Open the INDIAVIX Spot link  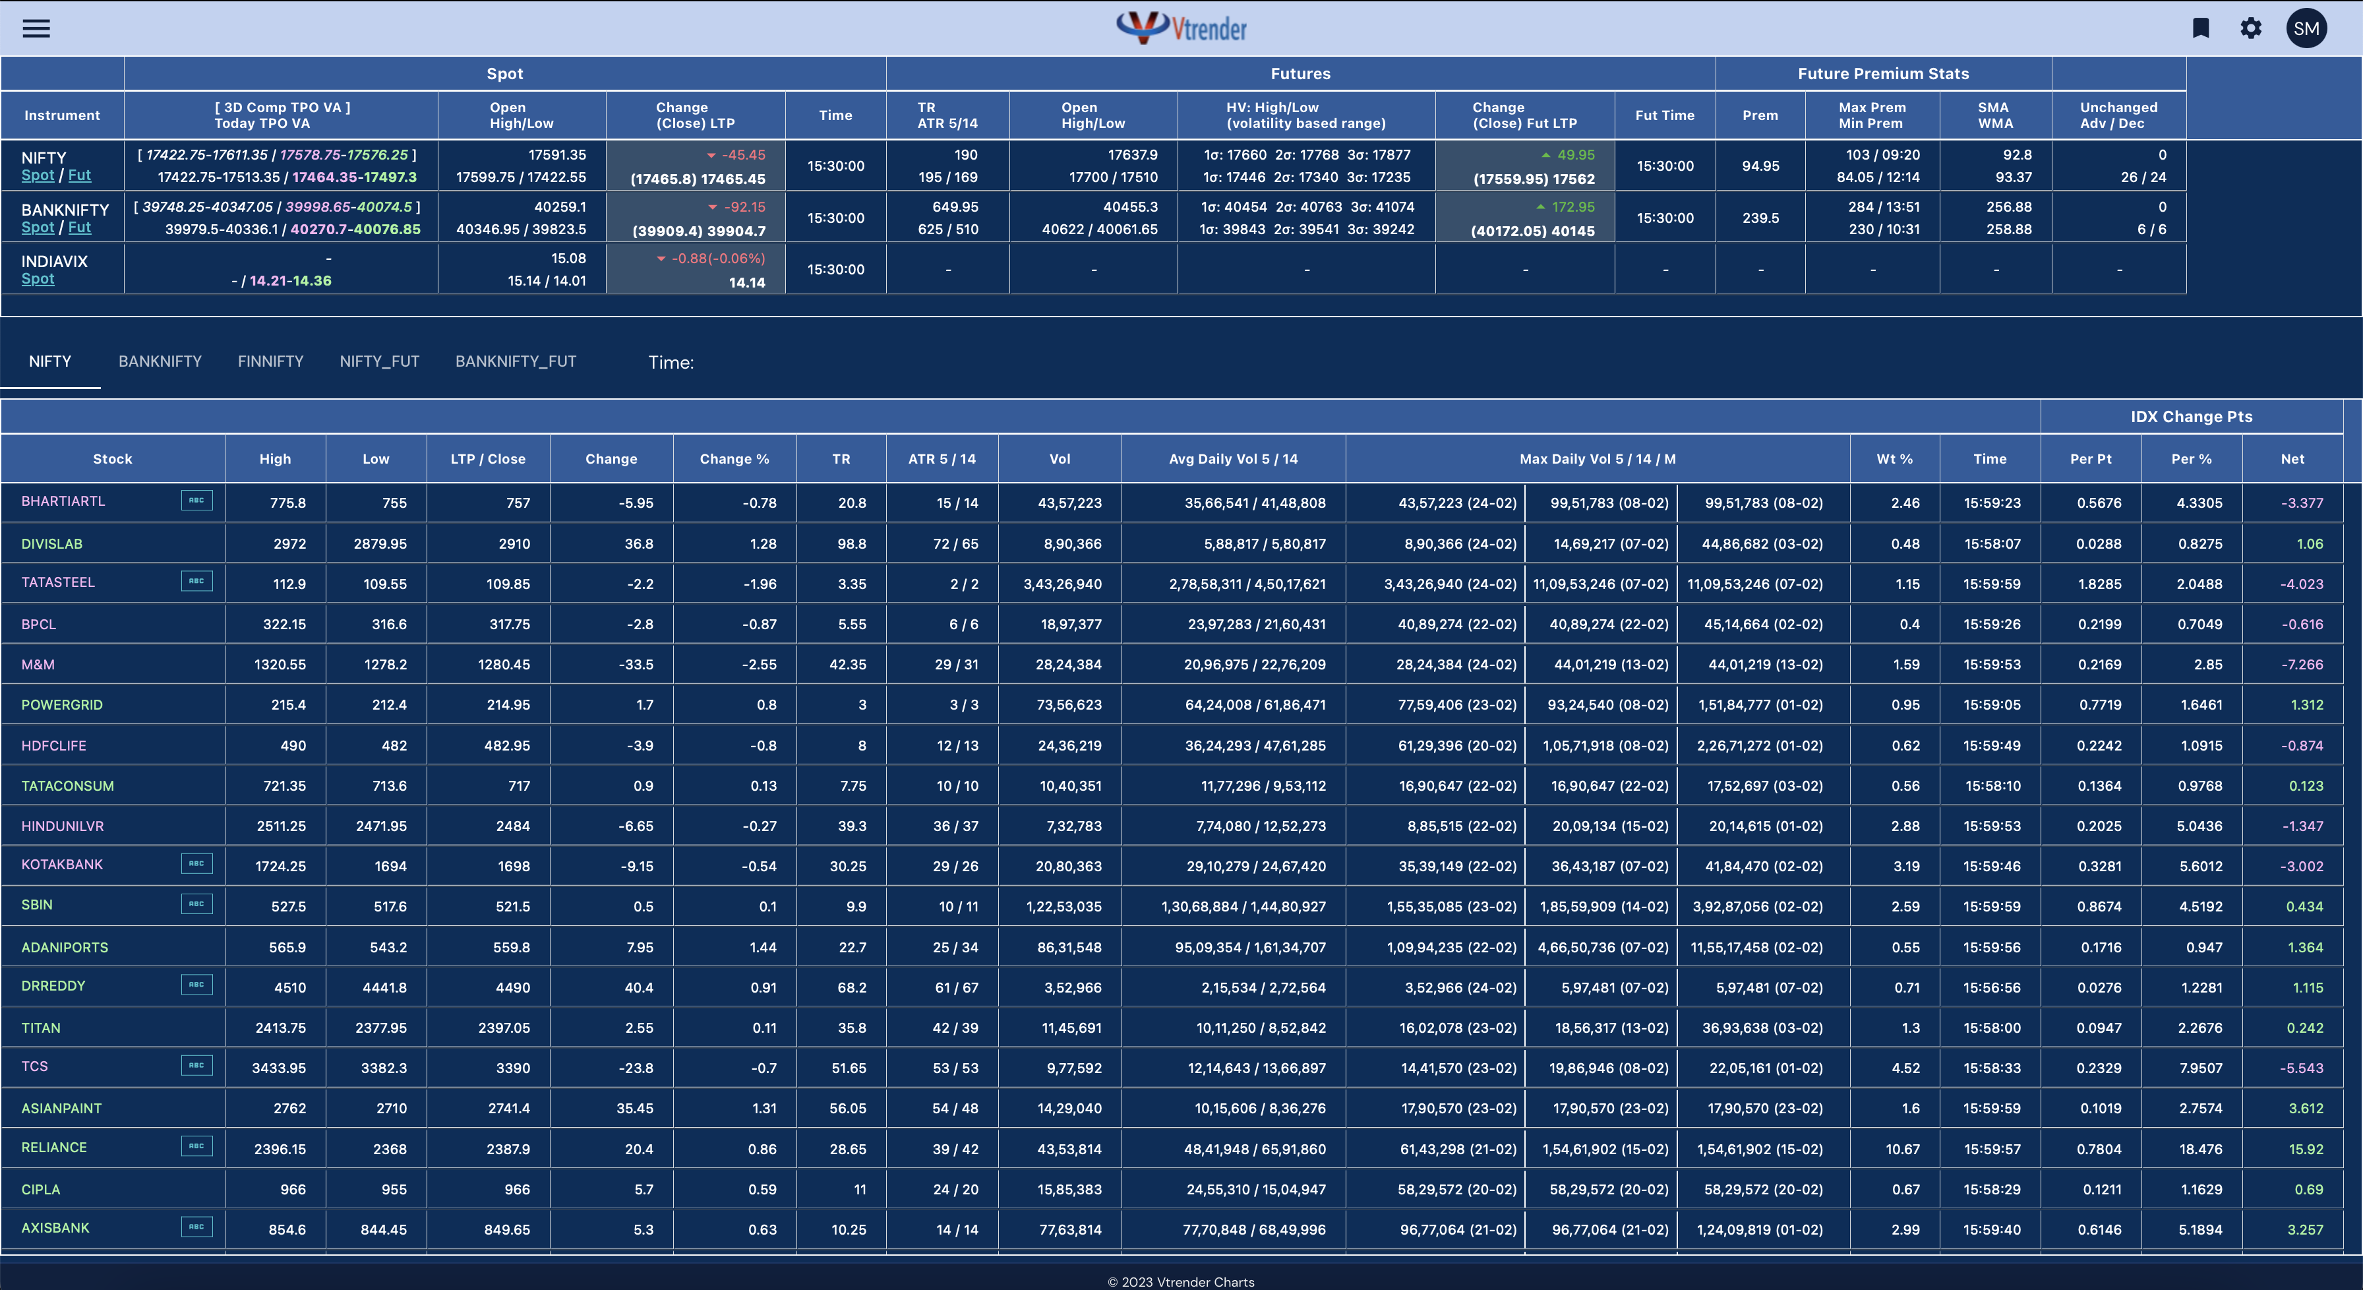[38, 279]
